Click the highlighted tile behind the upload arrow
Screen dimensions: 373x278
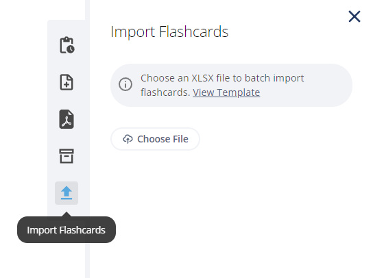(x=67, y=193)
